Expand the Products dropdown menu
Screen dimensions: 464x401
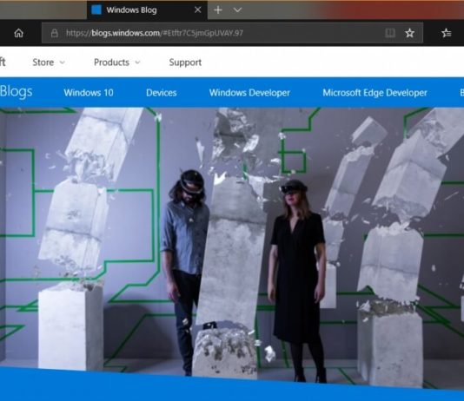(x=117, y=62)
